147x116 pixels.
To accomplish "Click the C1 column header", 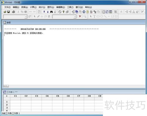I will coord(16,96).
